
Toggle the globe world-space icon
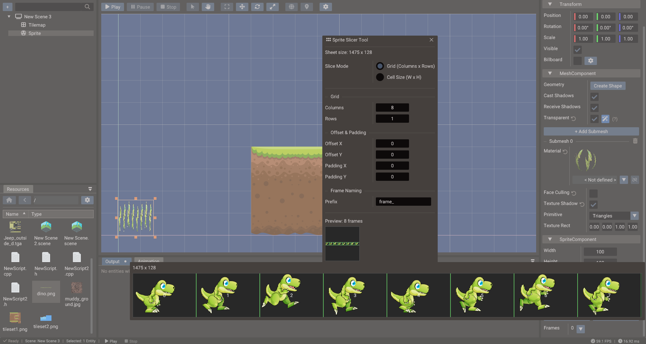[x=292, y=7]
